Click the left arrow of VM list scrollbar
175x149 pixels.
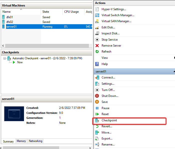click(3, 46)
